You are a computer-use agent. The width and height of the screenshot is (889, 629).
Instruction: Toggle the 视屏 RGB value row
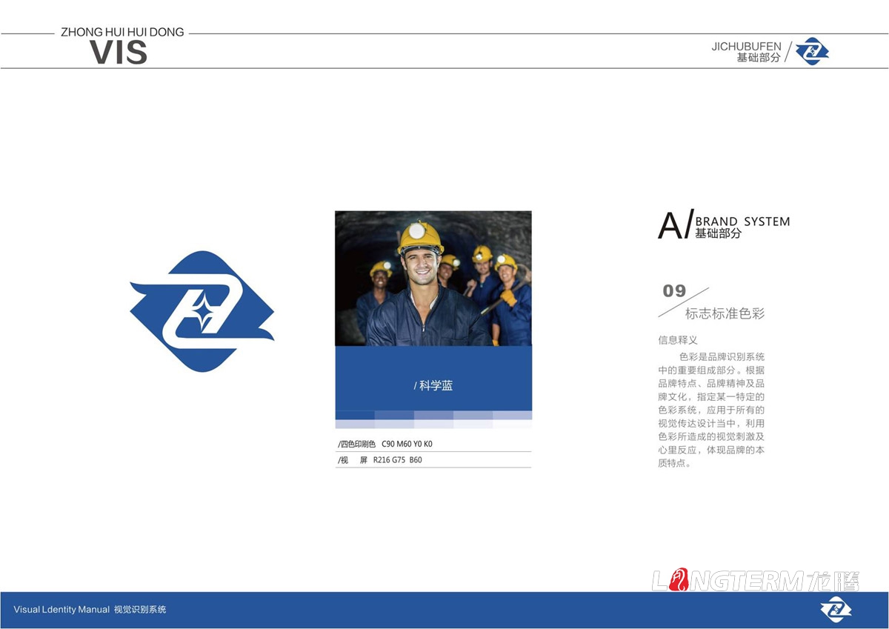433,459
